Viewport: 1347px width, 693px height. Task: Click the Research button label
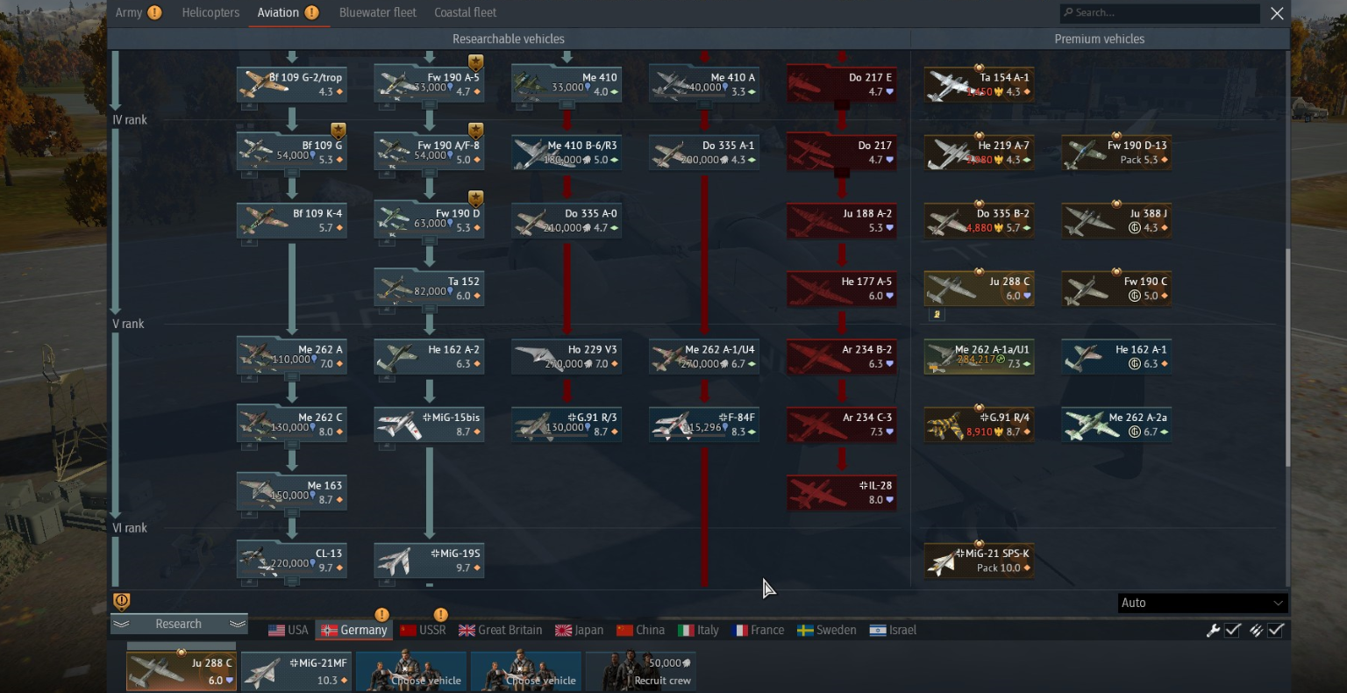click(x=178, y=624)
